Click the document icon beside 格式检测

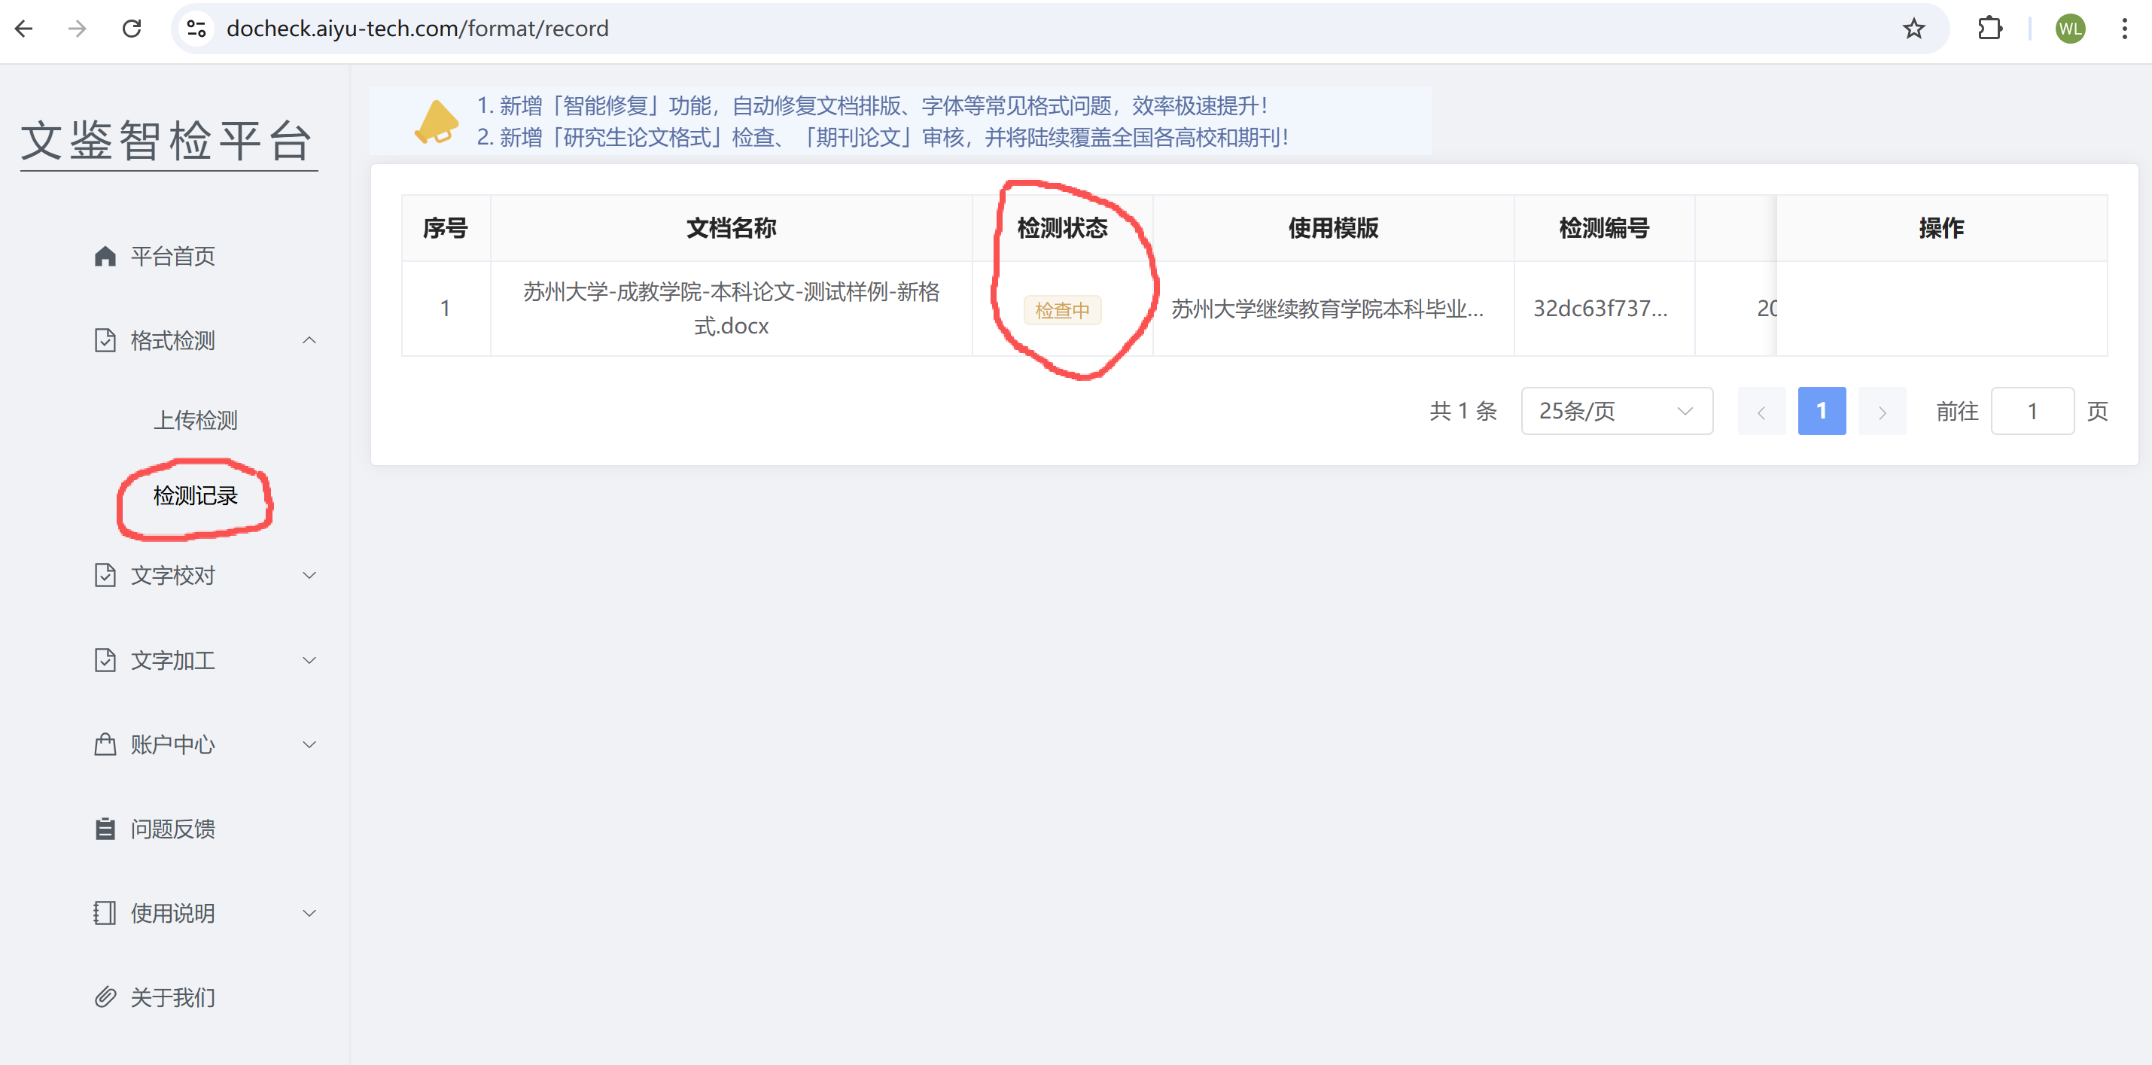click(x=105, y=341)
